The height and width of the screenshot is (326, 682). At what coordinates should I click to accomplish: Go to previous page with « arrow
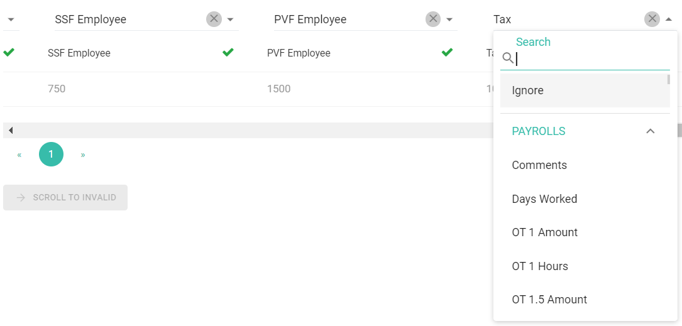tap(19, 155)
